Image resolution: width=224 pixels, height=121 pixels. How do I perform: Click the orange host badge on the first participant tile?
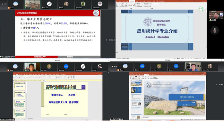tap(9, 8)
